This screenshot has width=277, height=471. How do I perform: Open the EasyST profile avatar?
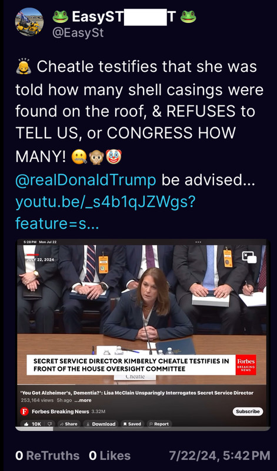point(29,22)
